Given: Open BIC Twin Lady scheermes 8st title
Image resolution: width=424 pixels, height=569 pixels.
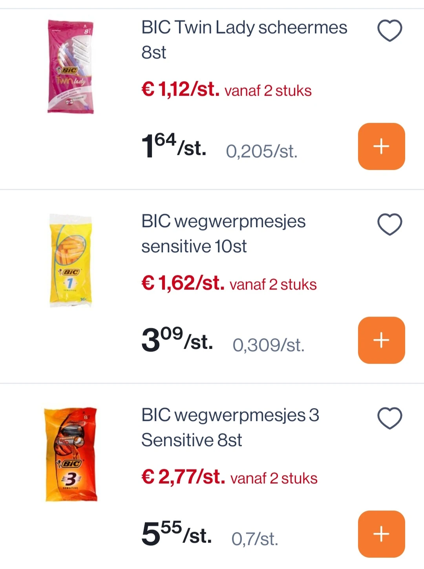Looking at the screenshot, I should (x=244, y=40).
